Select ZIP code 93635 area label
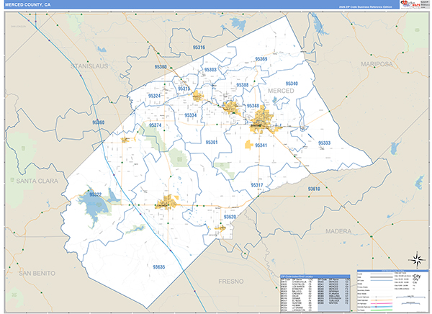This screenshot has height=314, width=432. coord(159,267)
